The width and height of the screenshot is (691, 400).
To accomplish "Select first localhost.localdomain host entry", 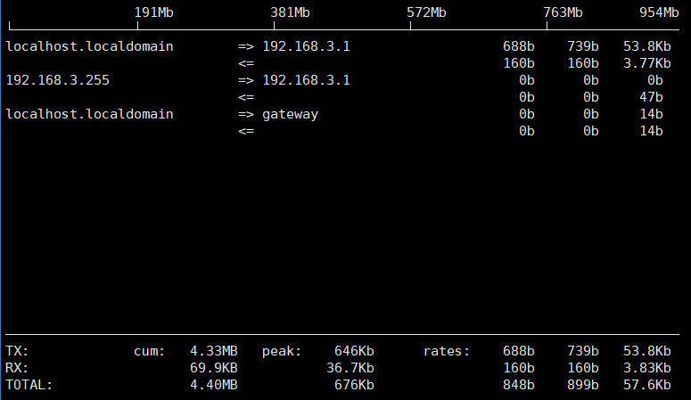I will tap(89, 46).
